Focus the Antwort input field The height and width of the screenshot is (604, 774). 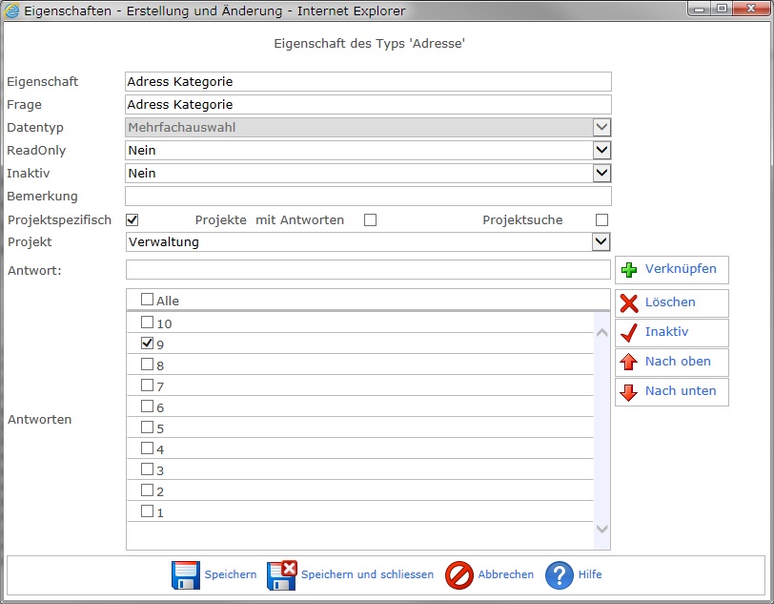click(368, 270)
